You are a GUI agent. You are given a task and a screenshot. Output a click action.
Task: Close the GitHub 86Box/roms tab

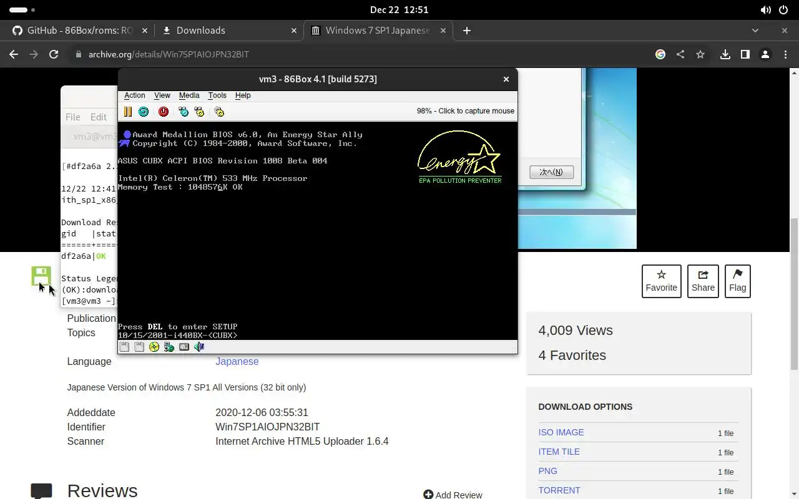[145, 31]
